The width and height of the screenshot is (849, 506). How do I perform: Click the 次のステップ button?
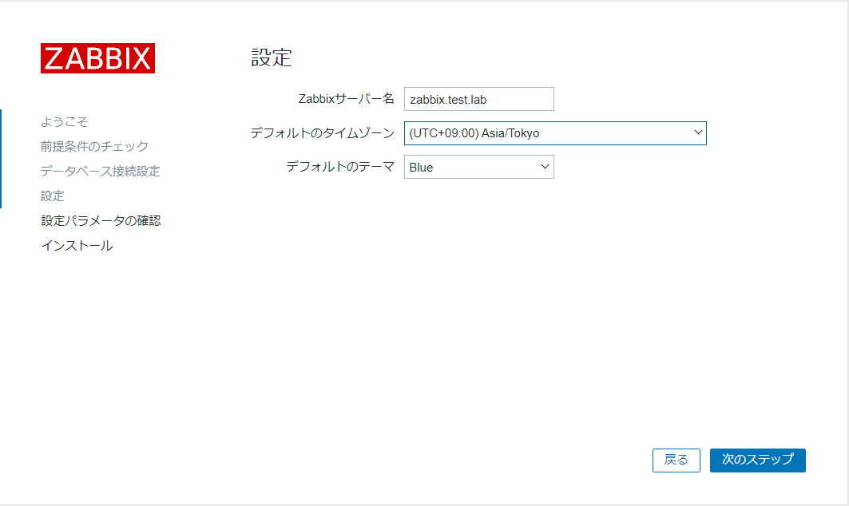[756, 461]
